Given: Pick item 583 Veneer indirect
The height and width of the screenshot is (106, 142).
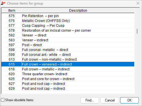Looking at the screenshot, I should 68,40.
